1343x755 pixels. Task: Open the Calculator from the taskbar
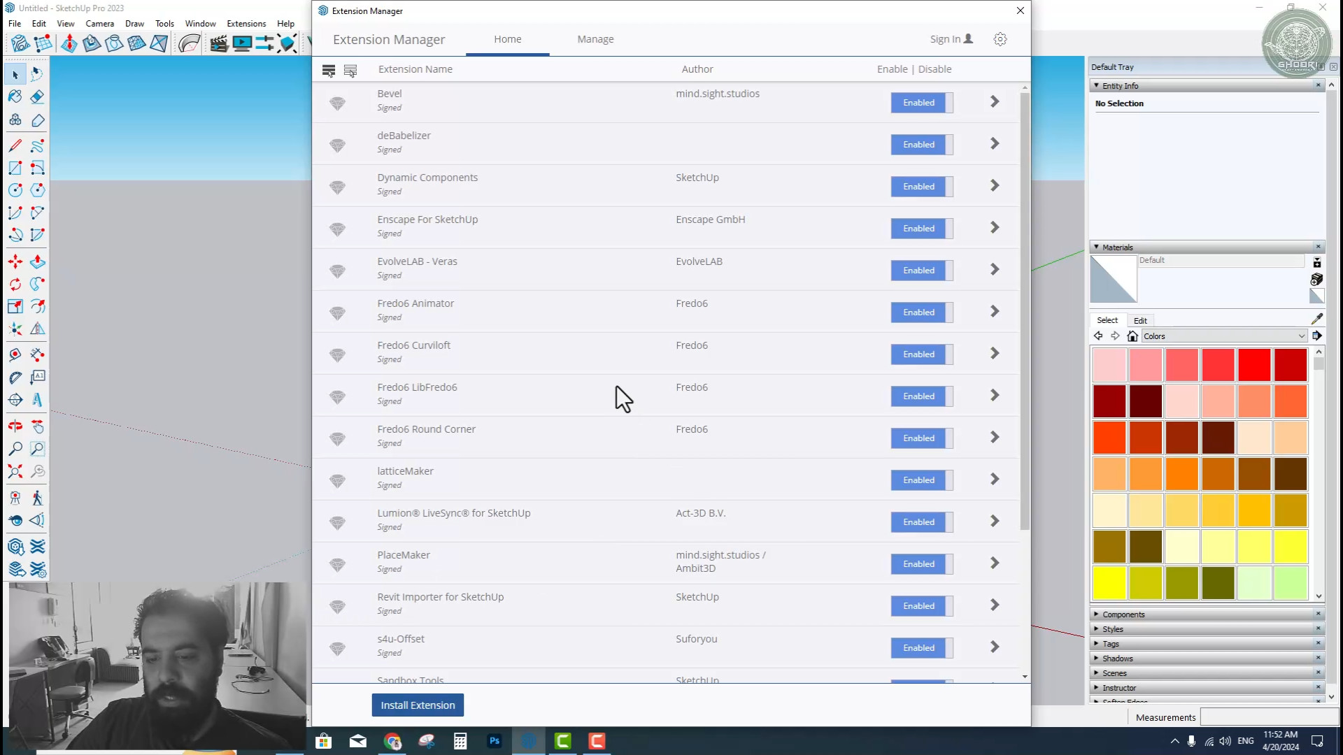pos(460,741)
